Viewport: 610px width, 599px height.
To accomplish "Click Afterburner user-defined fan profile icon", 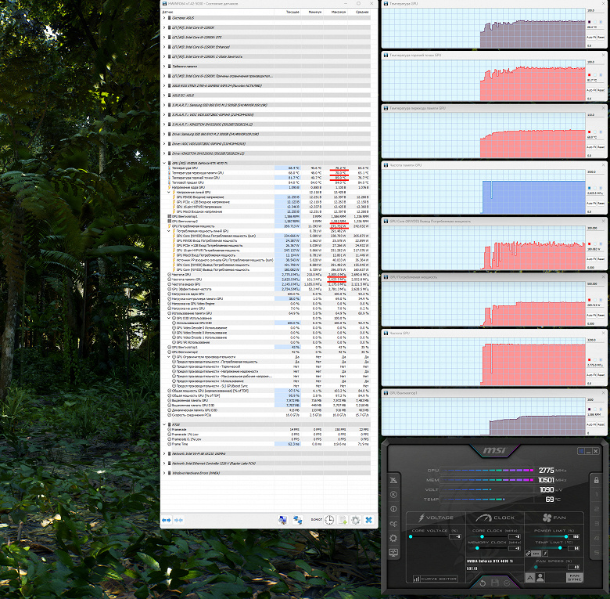I will click(x=540, y=578).
